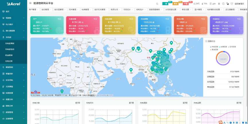
Task: Collapse the 充电桩 submenu chevron
Action: click(24, 37)
